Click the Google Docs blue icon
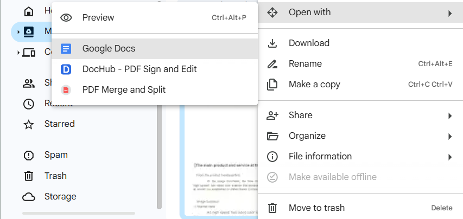Viewport: 463px width, 219px height. point(66,49)
